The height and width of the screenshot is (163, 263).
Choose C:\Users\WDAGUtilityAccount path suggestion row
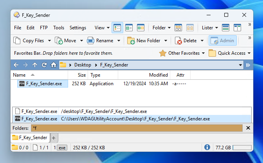click(x=132, y=119)
